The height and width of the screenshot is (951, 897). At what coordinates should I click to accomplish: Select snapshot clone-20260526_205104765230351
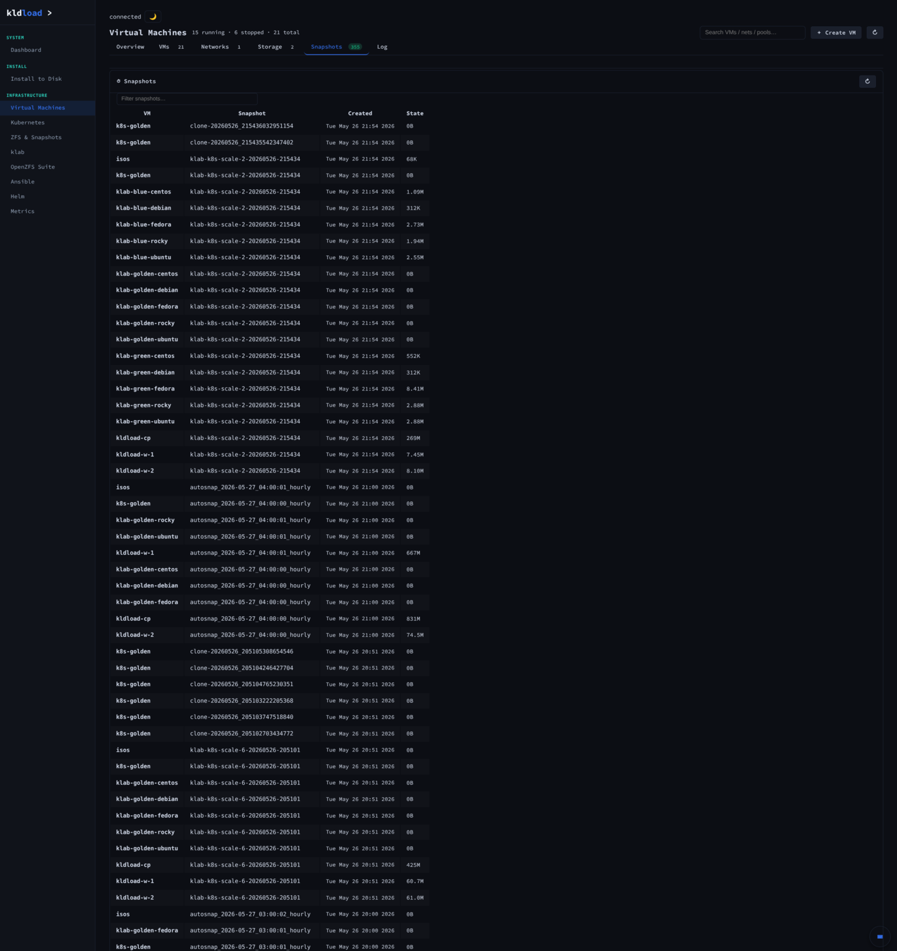tap(242, 684)
